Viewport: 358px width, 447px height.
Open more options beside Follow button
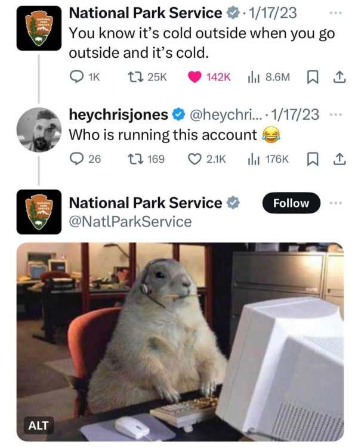[337, 203]
